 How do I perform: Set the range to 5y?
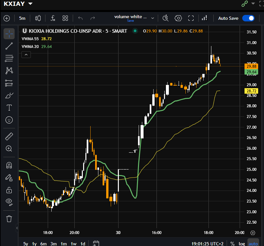tap(26, 244)
